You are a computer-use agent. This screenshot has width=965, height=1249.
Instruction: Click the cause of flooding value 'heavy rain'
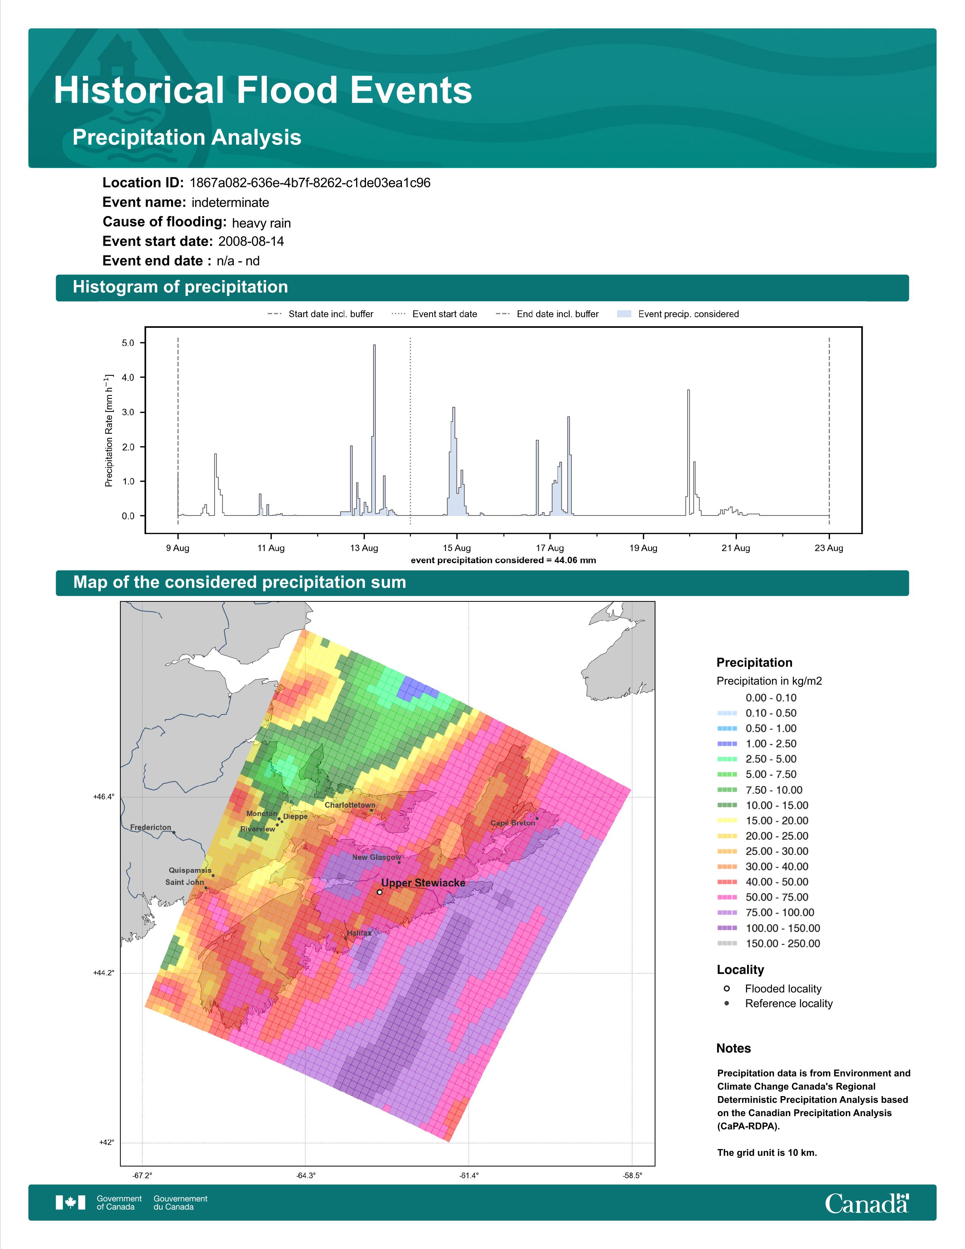pos(261,223)
